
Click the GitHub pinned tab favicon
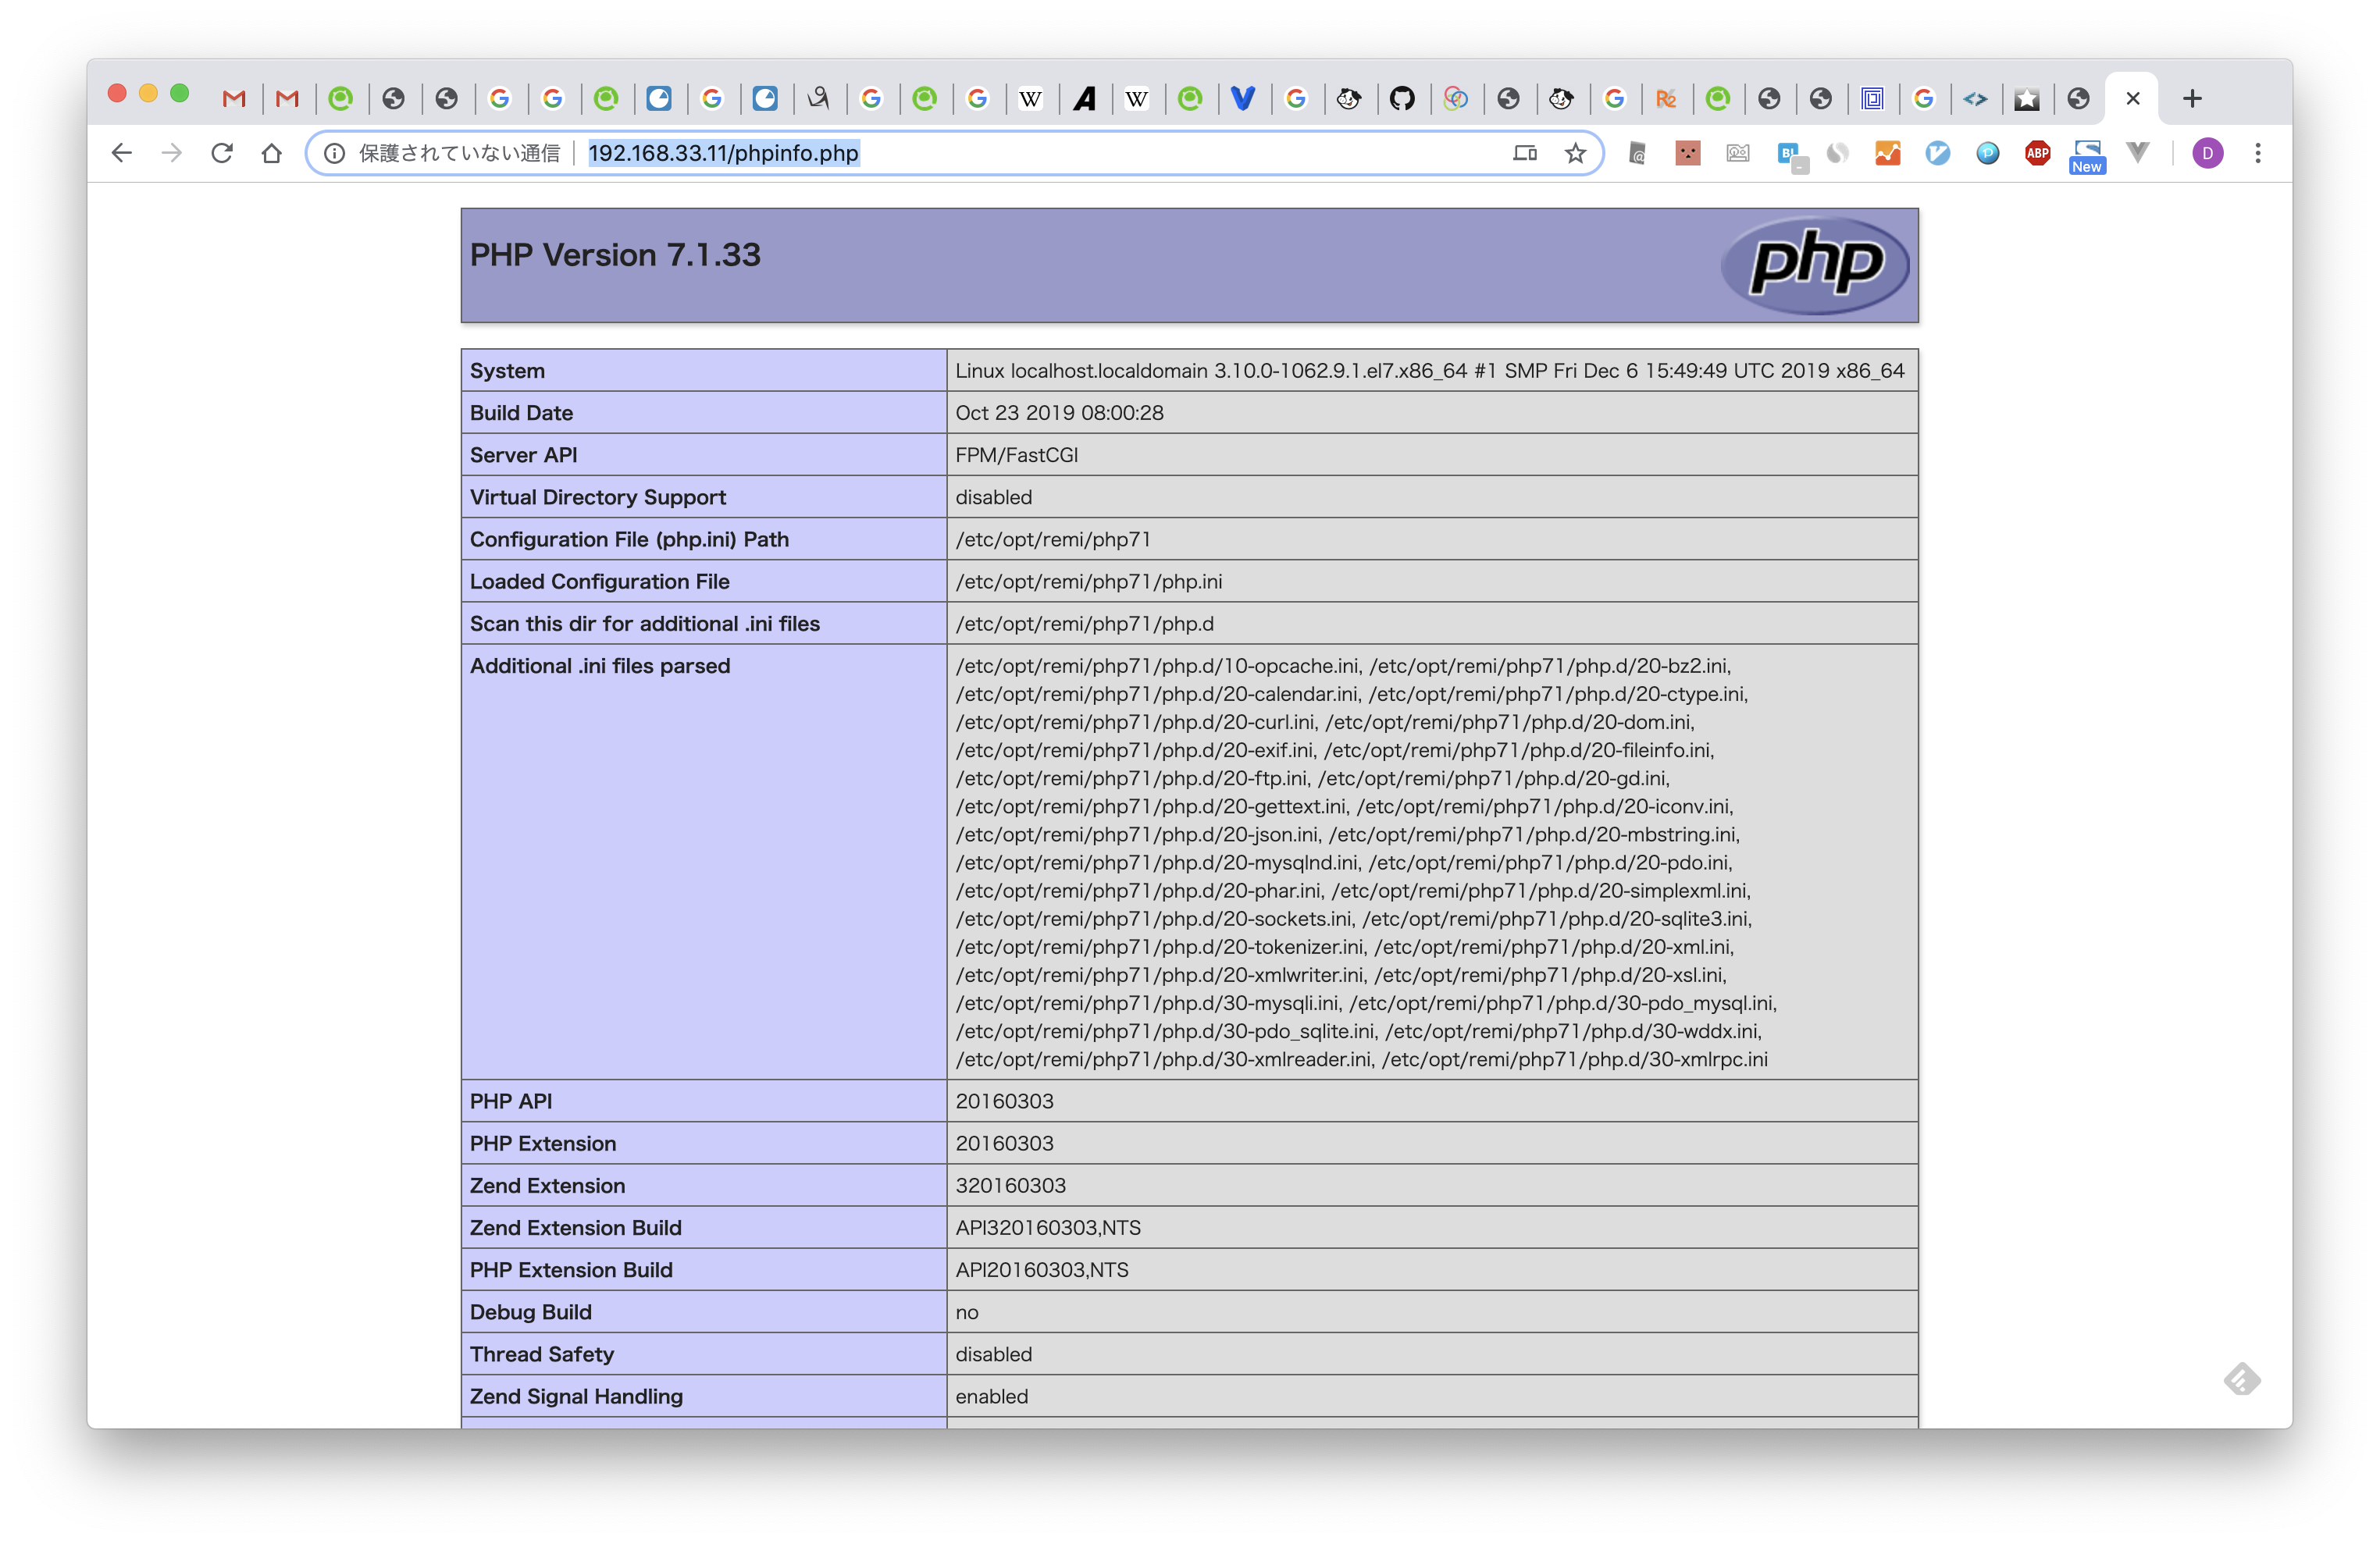pyautogui.click(x=1404, y=98)
